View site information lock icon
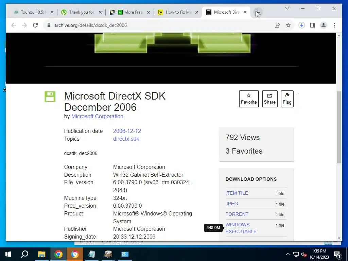The height and width of the screenshot is (261, 348). click(x=49, y=25)
